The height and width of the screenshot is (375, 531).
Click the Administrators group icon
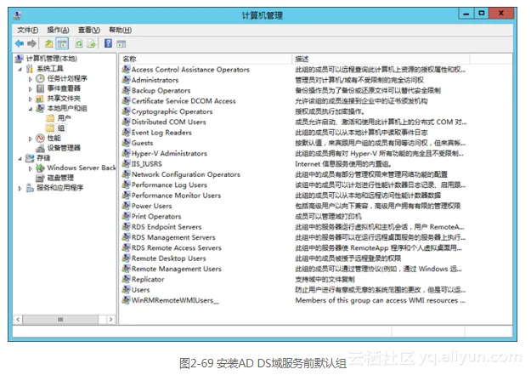[x=126, y=80]
